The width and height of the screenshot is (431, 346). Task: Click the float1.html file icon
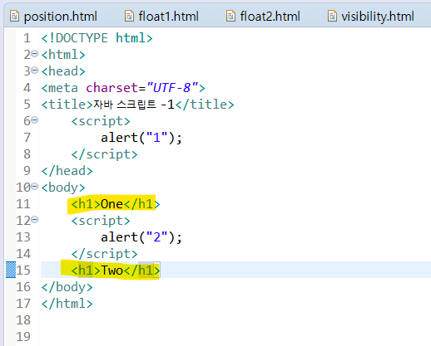point(129,16)
